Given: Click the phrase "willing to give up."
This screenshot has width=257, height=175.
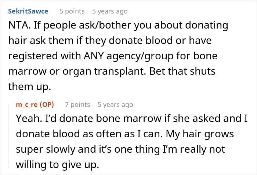Looking at the screenshot, I should 58,164.
